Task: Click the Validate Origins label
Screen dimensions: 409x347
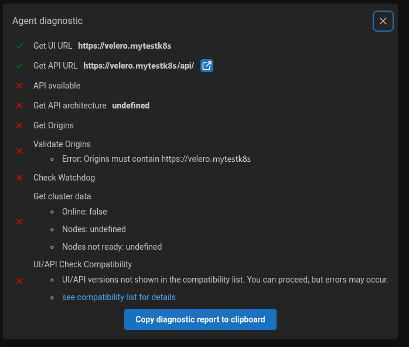Action: coord(62,144)
